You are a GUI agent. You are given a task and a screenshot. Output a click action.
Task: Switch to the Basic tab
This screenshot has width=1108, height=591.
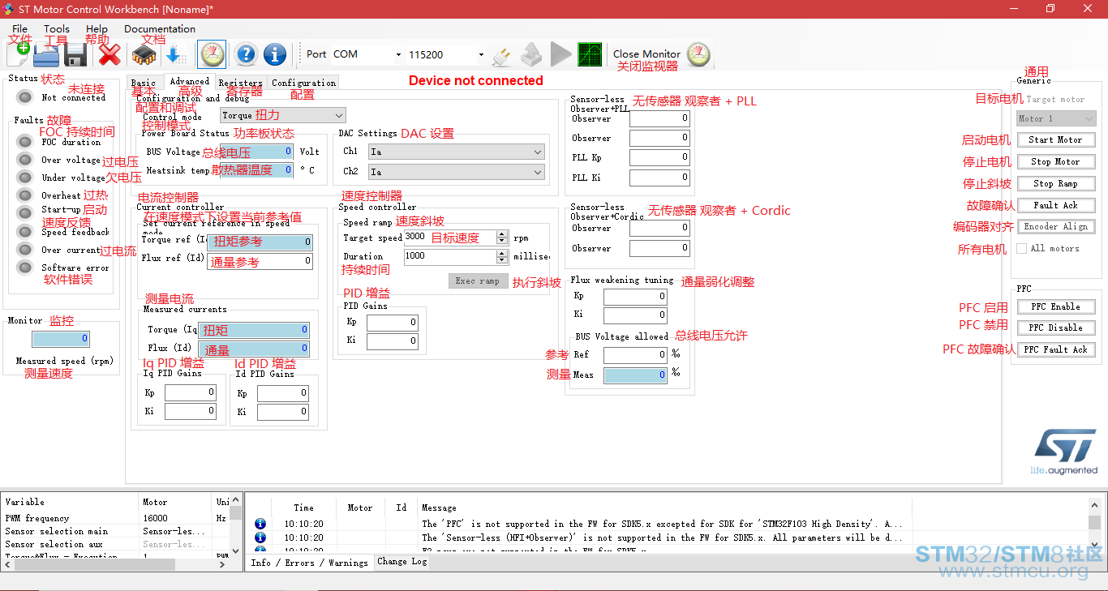[x=144, y=83]
